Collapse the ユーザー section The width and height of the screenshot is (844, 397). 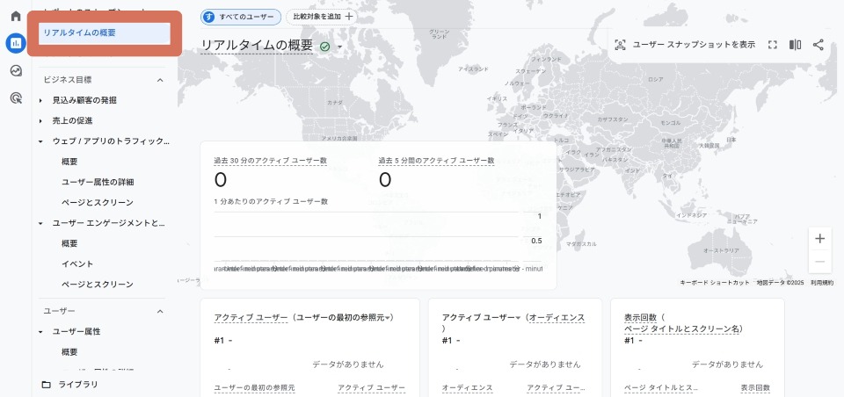pos(160,312)
